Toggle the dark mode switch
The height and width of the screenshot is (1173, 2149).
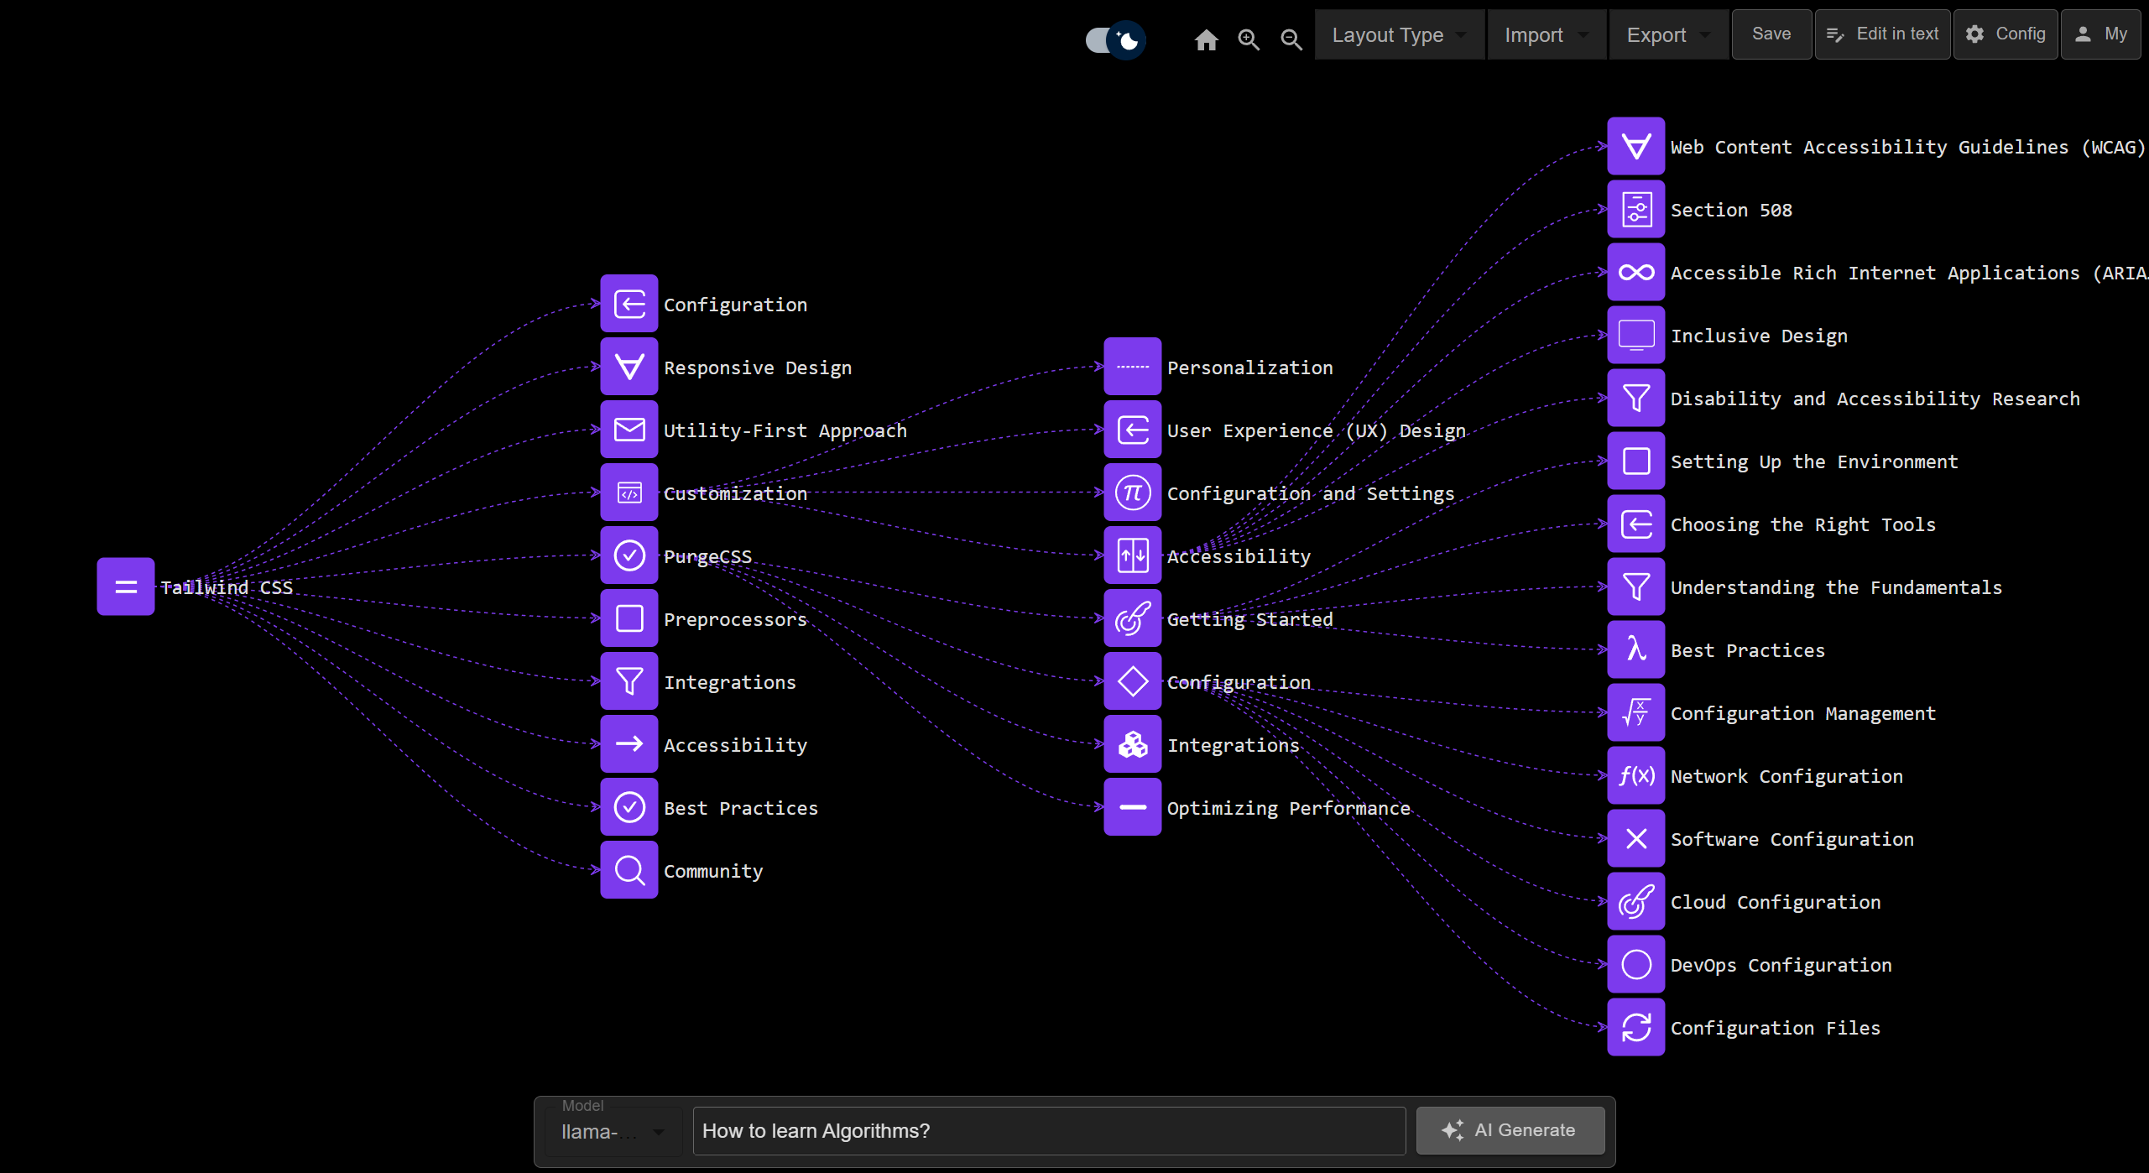[x=1114, y=39]
